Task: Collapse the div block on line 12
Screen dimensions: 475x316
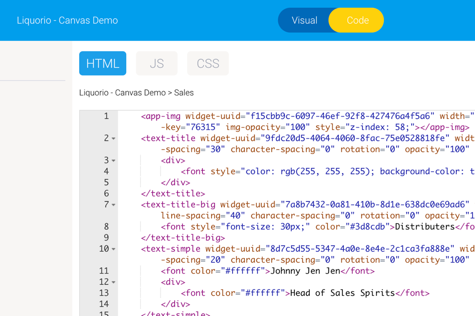Action: click(x=114, y=282)
